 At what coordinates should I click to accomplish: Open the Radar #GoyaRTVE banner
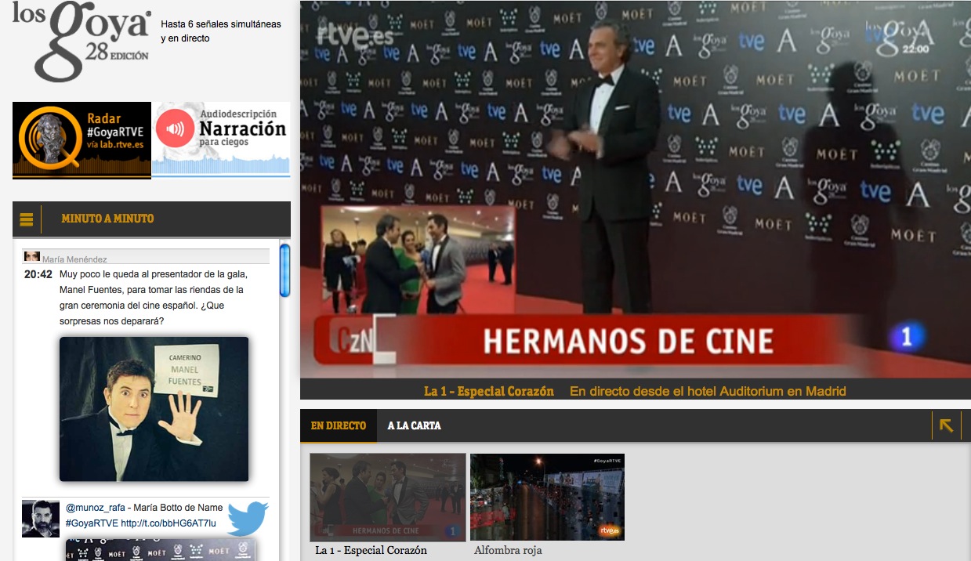(82, 140)
